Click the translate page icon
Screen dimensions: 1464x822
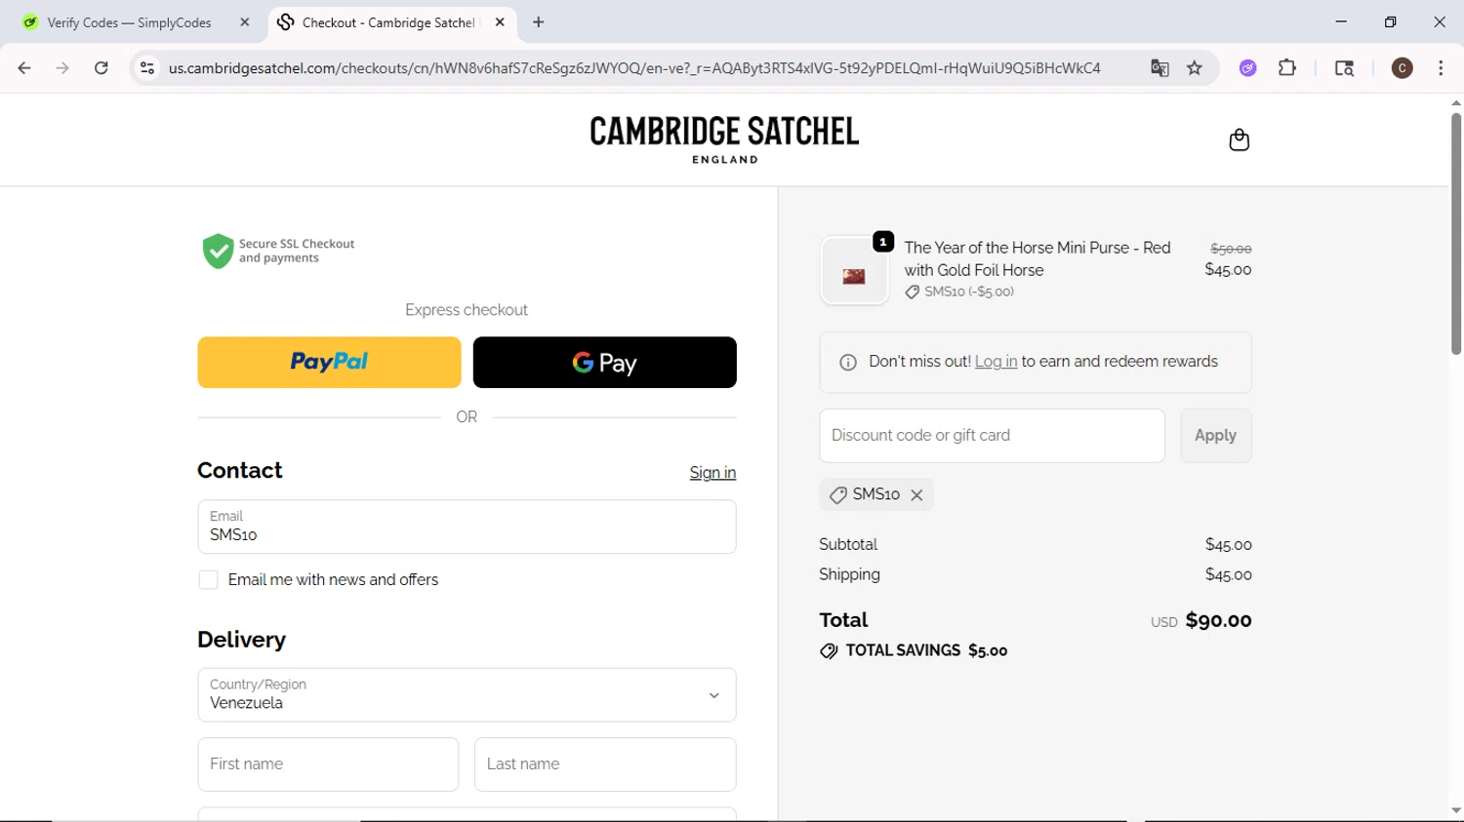1159,68
